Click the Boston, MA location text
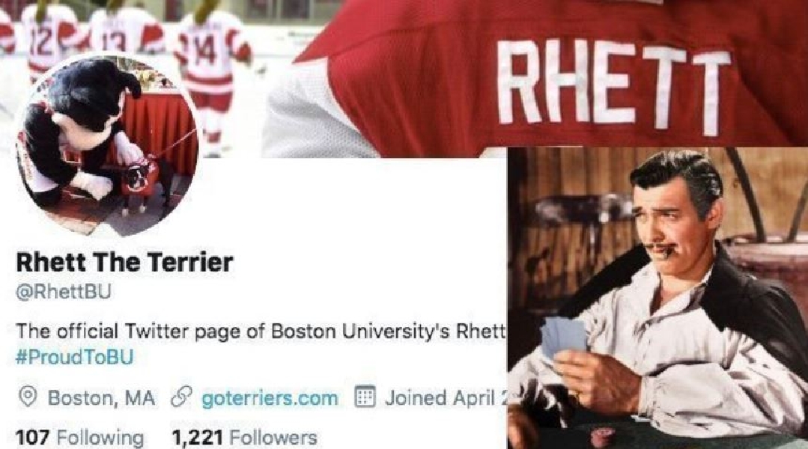The height and width of the screenshot is (449, 808). point(101,398)
